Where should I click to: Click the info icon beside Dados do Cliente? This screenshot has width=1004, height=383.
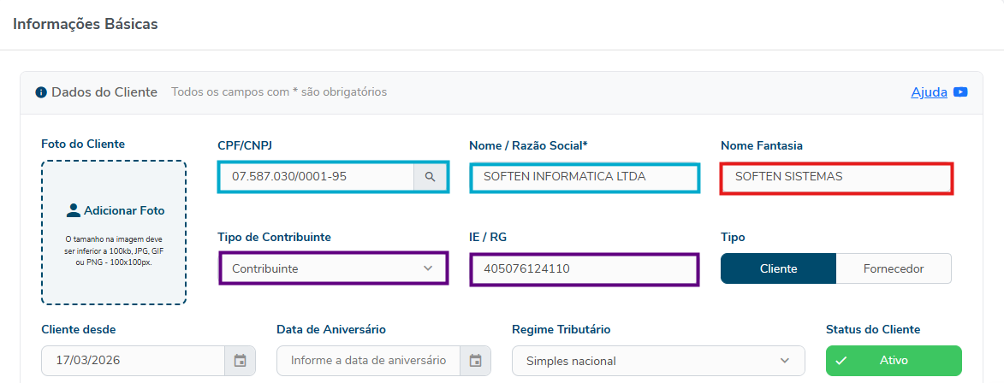tap(40, 92)
